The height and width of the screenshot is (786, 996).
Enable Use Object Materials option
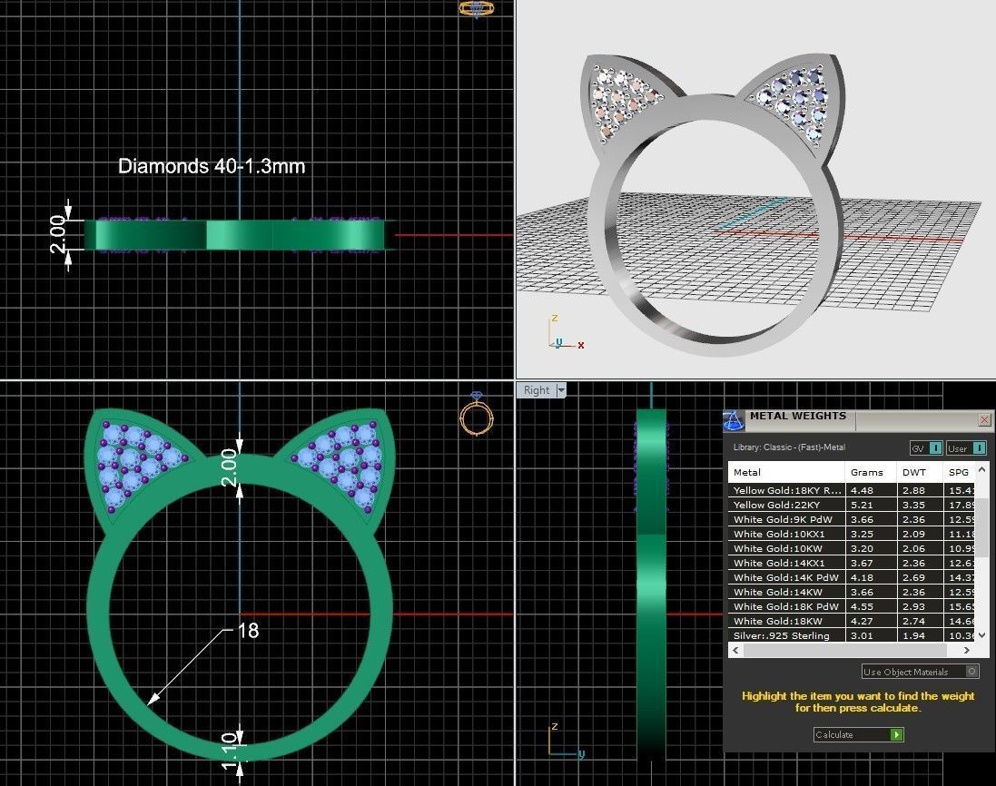point(921,671)
